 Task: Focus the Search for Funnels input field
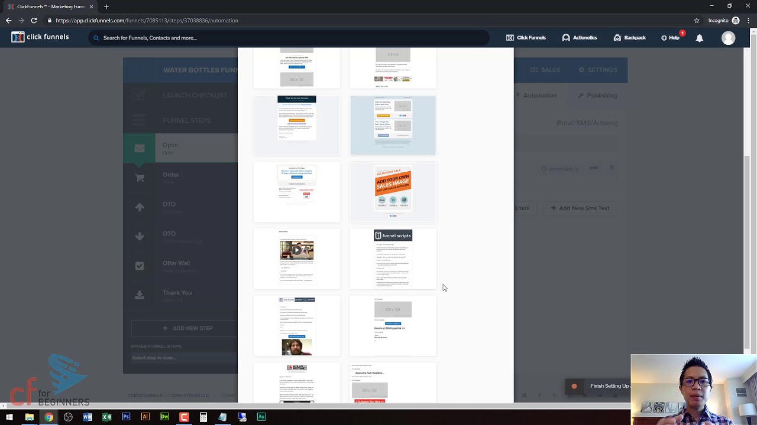[290, 38]
